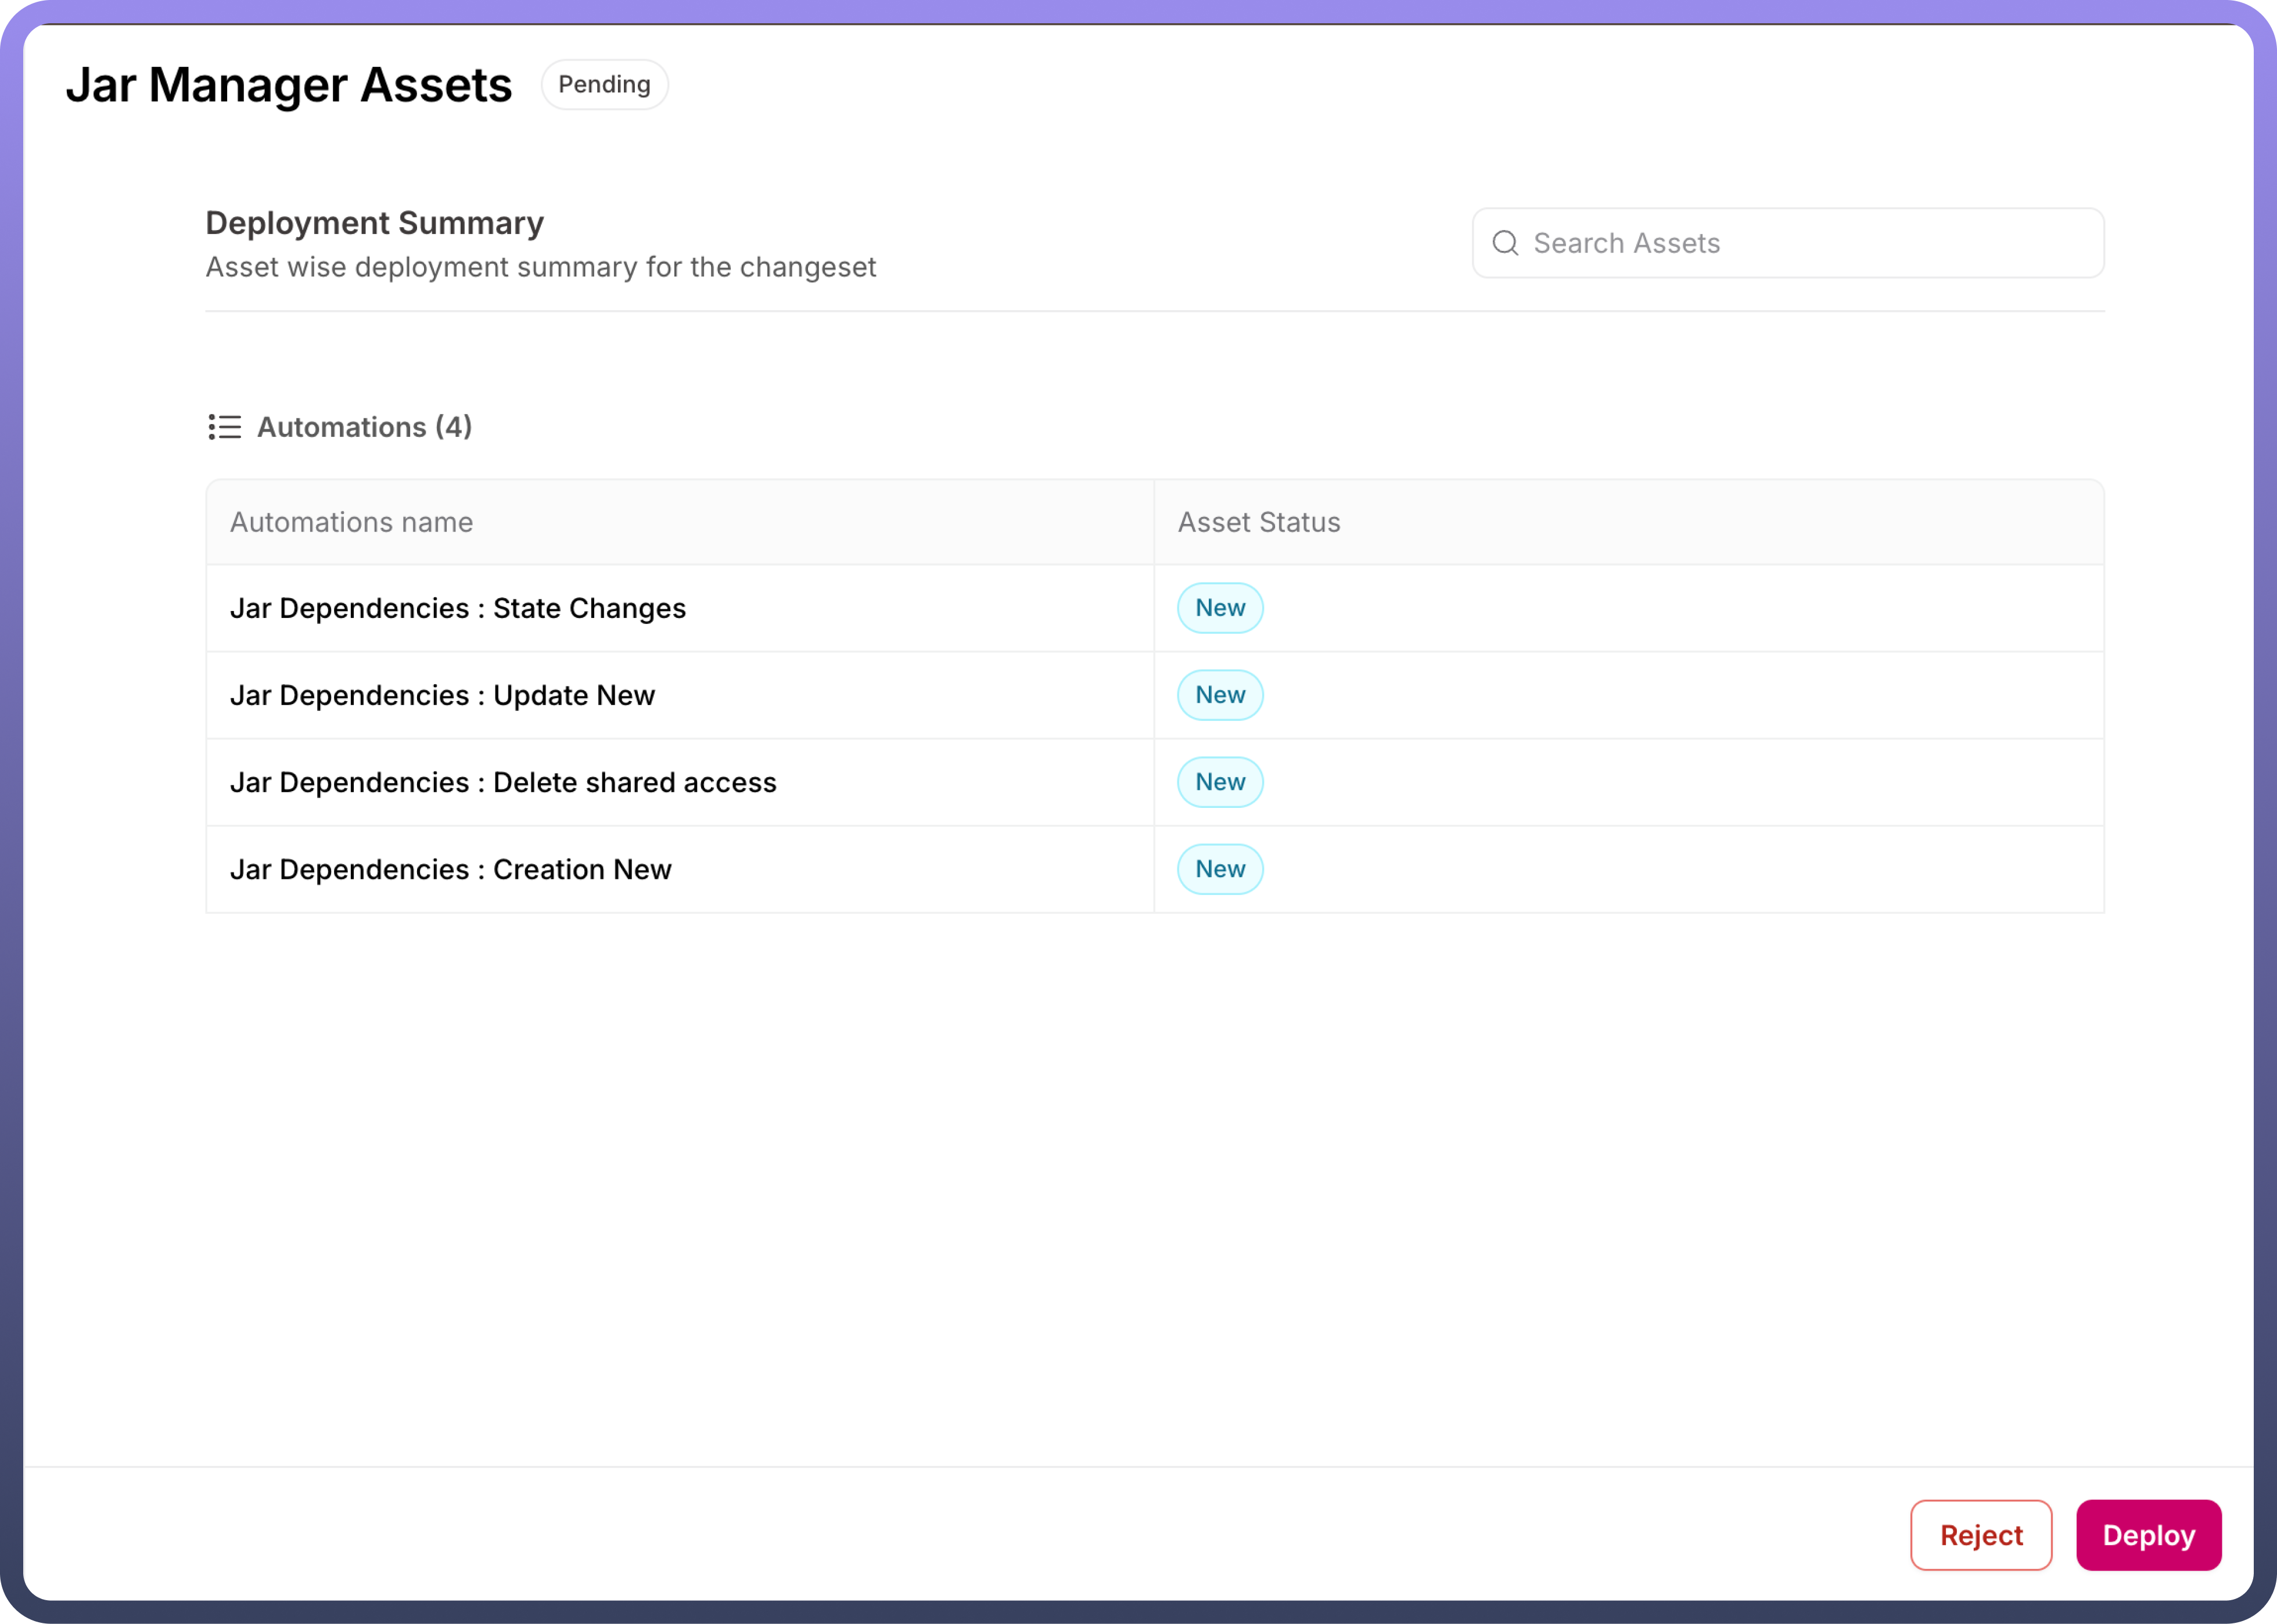Click the Search Assets input field
The height and width of the screenshot is (1624, 2277).
point(1800,243)
